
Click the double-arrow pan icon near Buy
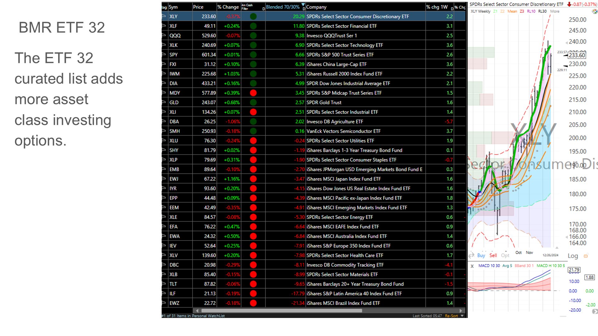coord(471,255)
